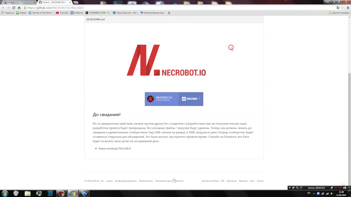This screenshot has width=351, height=197.
Task: Open the Сервисы apps shortcut
Action: (x=7, y=13)
